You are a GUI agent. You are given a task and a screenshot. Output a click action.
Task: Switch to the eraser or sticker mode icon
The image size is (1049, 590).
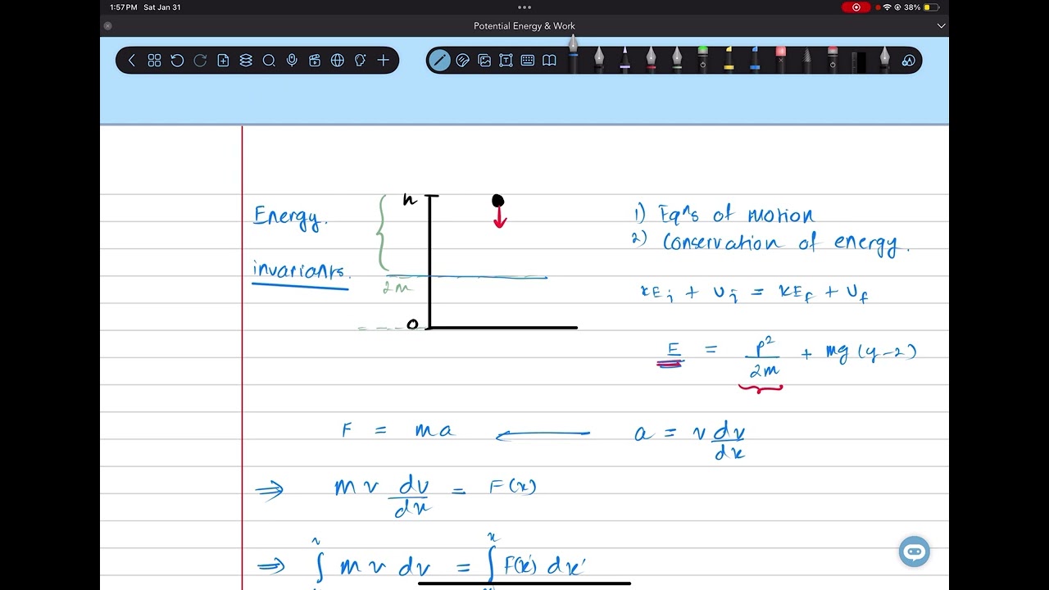click(x=462, y=61)
